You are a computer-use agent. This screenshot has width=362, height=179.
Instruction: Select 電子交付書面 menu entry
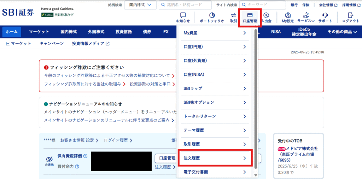(x=215, y=172)
